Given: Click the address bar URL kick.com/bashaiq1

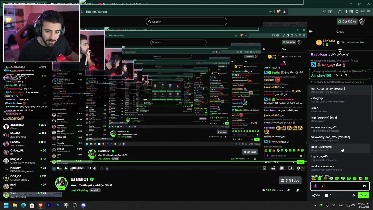Looking at the screenshot, I should pos(97,12).
